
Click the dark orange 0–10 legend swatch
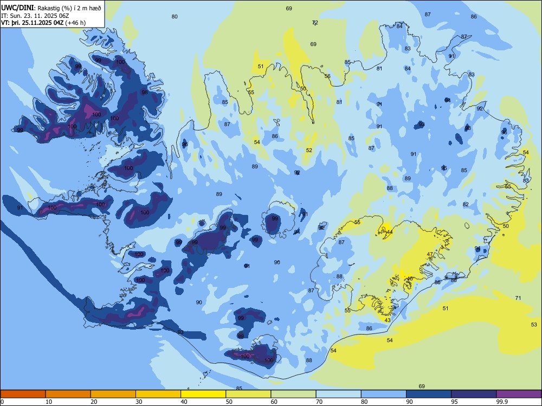(23, 394)
